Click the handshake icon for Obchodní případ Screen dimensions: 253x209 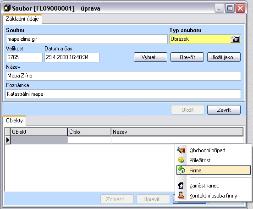(x=181, y=150)
